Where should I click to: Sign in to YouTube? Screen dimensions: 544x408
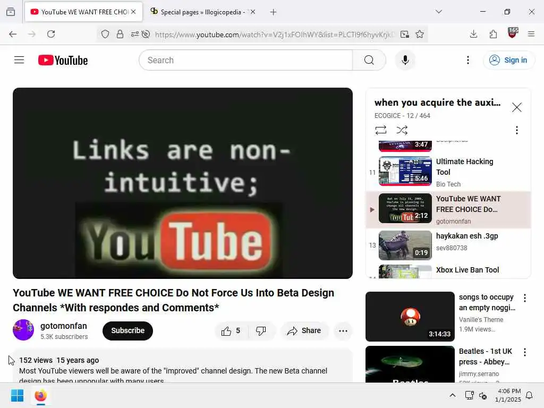pyautogui.click(x=508, y=60)
